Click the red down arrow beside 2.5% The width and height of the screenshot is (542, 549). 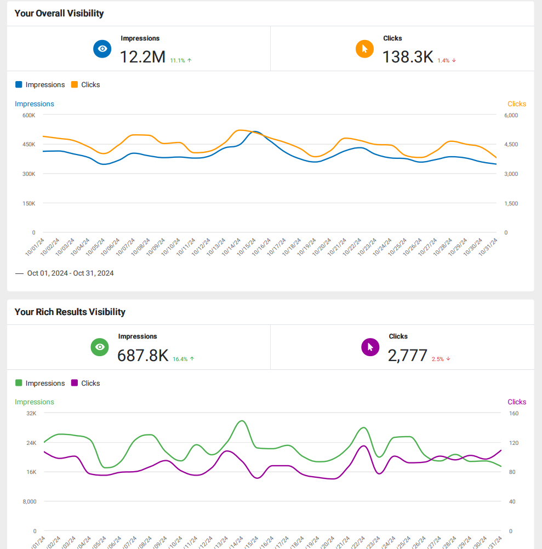click(448, 359)
